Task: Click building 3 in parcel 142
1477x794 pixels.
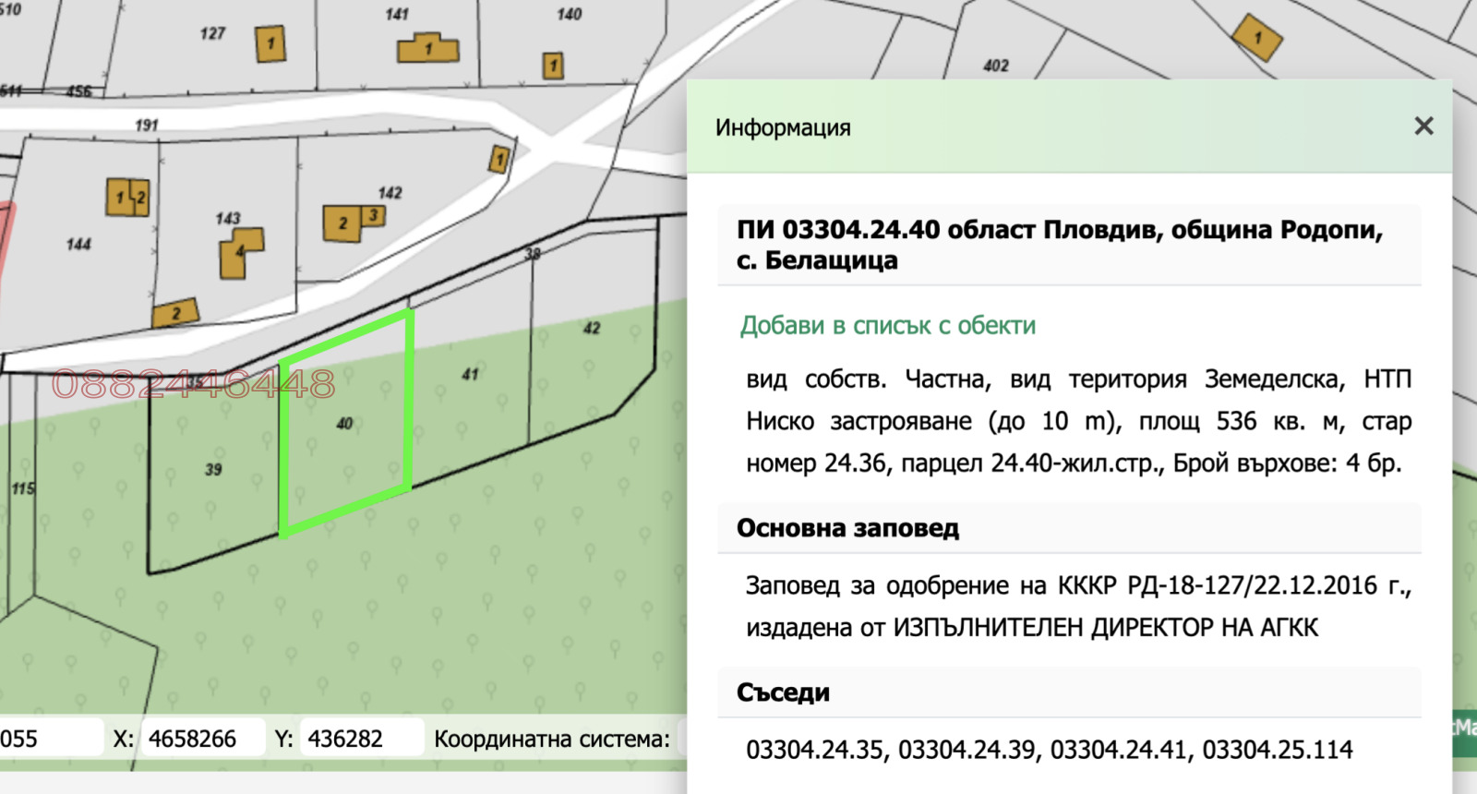Action: [373, 215]
